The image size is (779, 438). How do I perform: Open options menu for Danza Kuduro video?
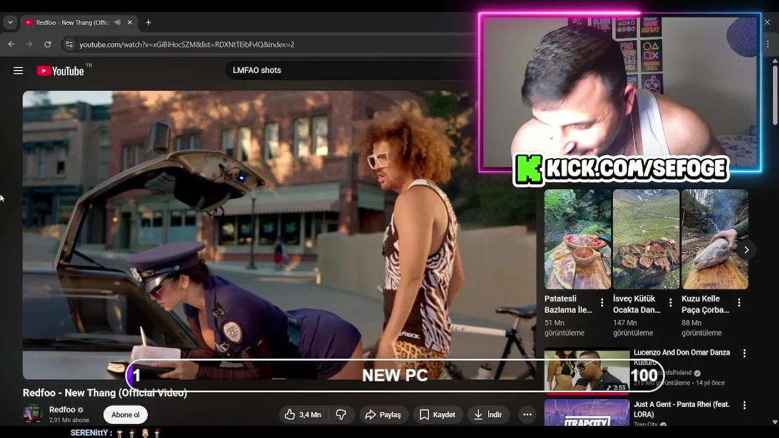744,353
